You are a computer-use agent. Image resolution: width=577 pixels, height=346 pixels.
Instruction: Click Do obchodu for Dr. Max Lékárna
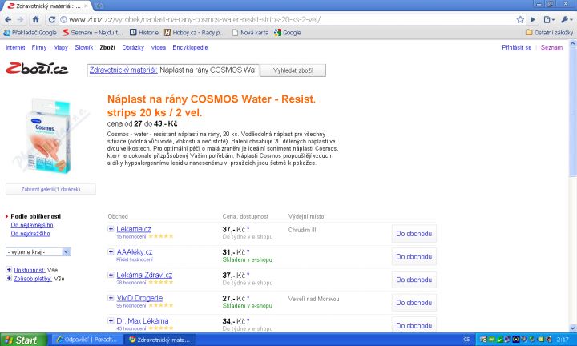(x=414, y=325)
